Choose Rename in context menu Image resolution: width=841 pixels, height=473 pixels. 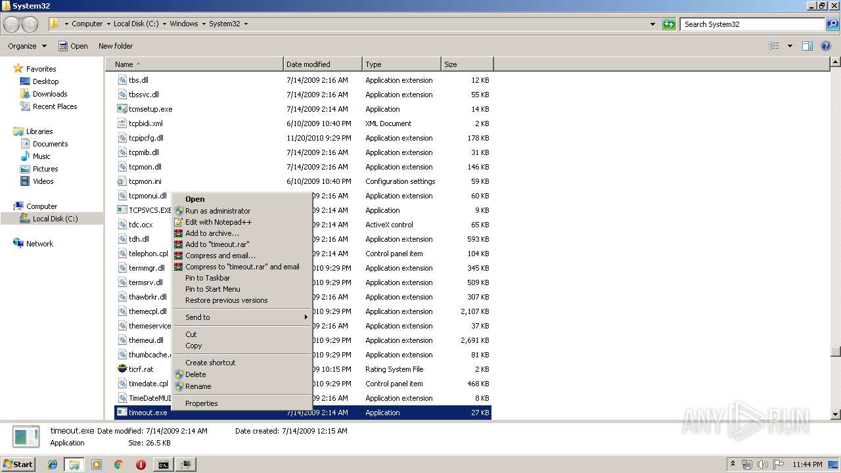point(242,386)
